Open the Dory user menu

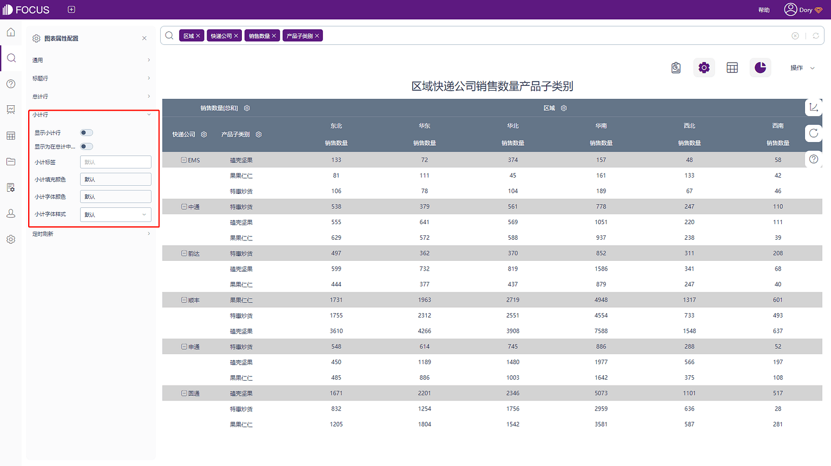803,10
